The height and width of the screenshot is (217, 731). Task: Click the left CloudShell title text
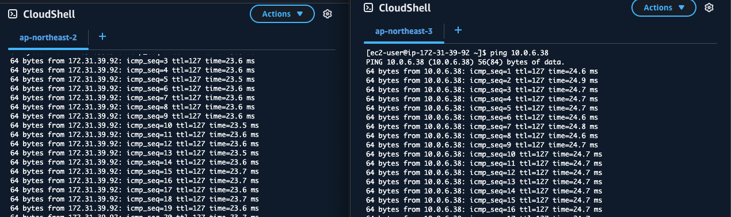[49, 14]
